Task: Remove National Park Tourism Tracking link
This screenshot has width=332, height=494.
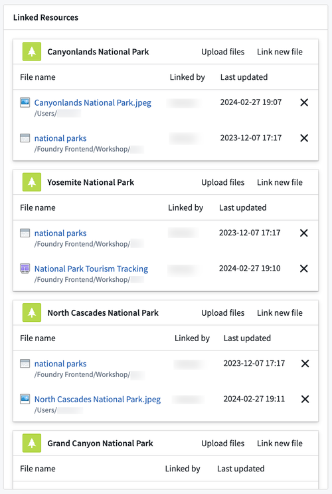Action: [x=303, y=269]
